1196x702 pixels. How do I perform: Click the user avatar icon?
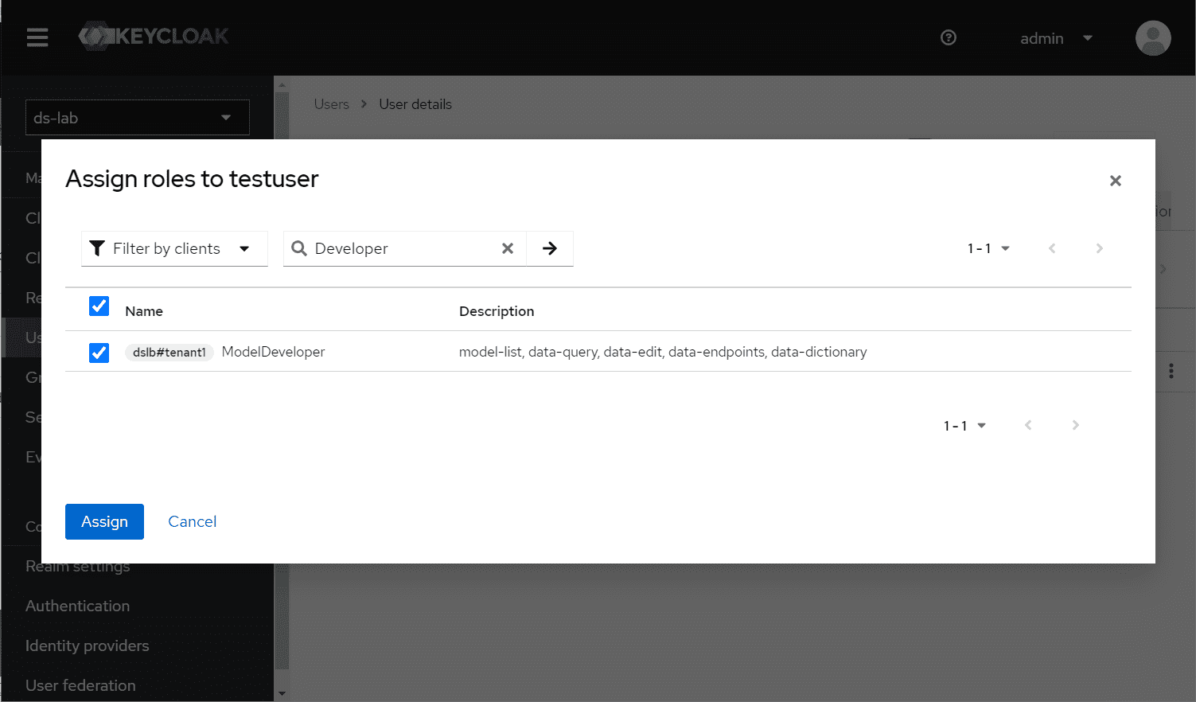coord(1152,38)
